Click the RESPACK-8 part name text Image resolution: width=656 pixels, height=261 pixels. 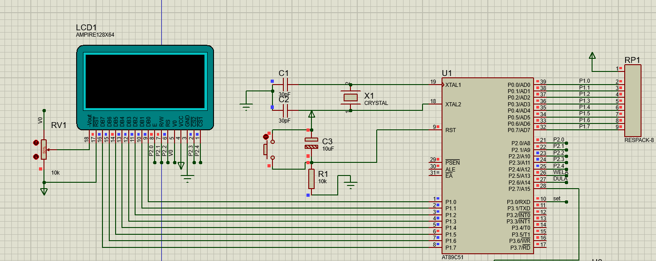639,140
